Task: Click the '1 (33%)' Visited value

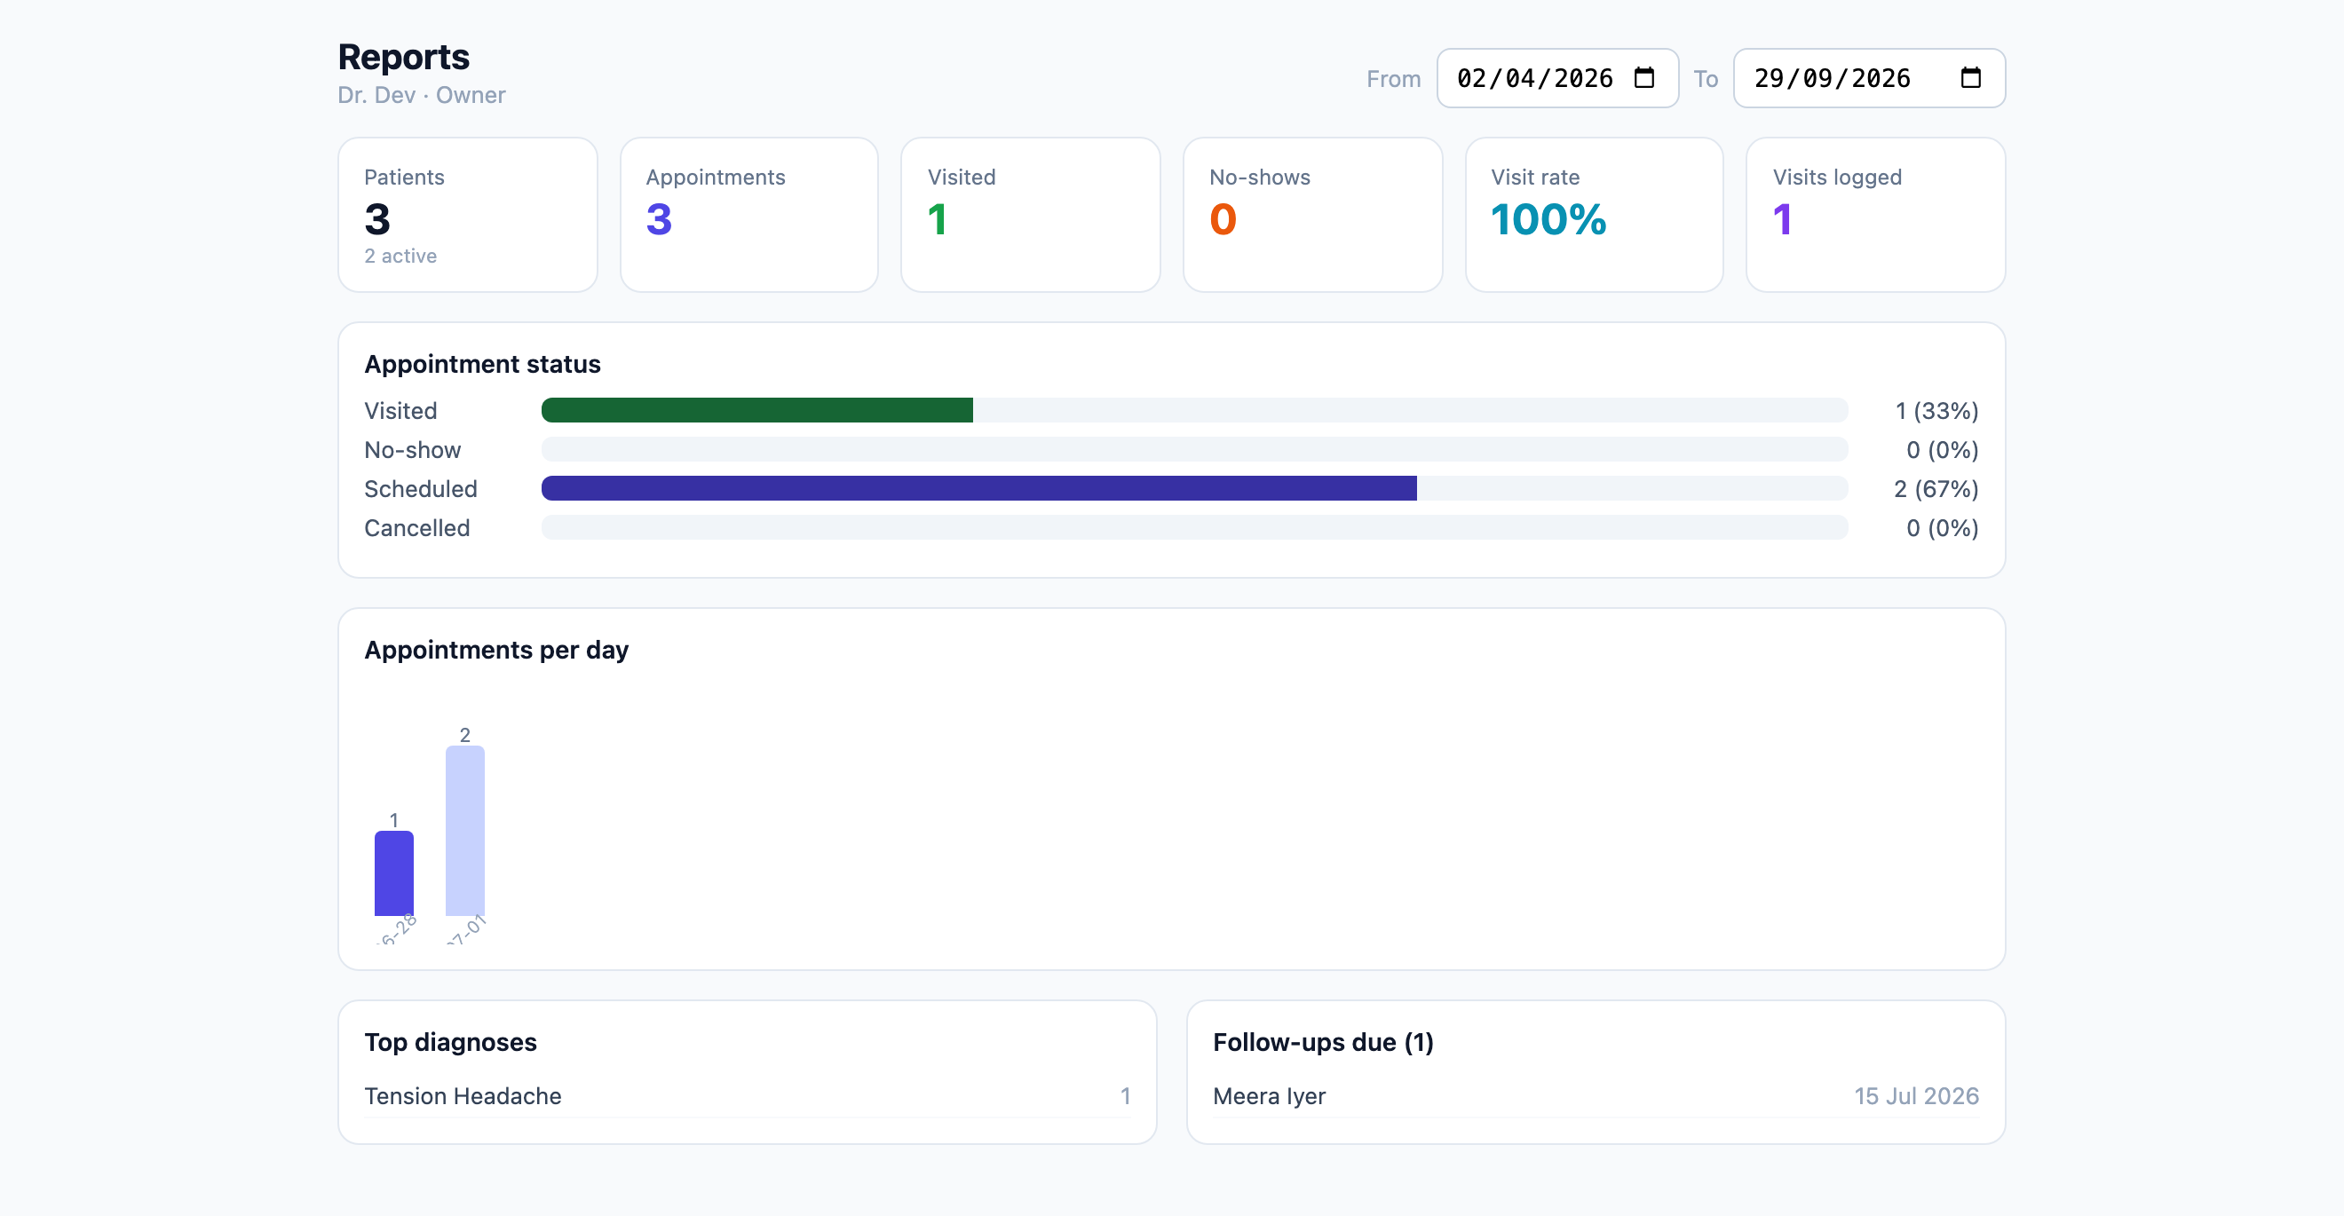Action: pos(1936,411)
